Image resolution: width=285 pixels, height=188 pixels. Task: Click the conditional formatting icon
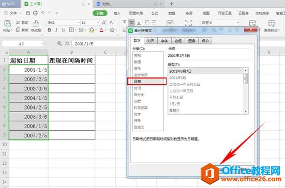[x=252, y=23]
